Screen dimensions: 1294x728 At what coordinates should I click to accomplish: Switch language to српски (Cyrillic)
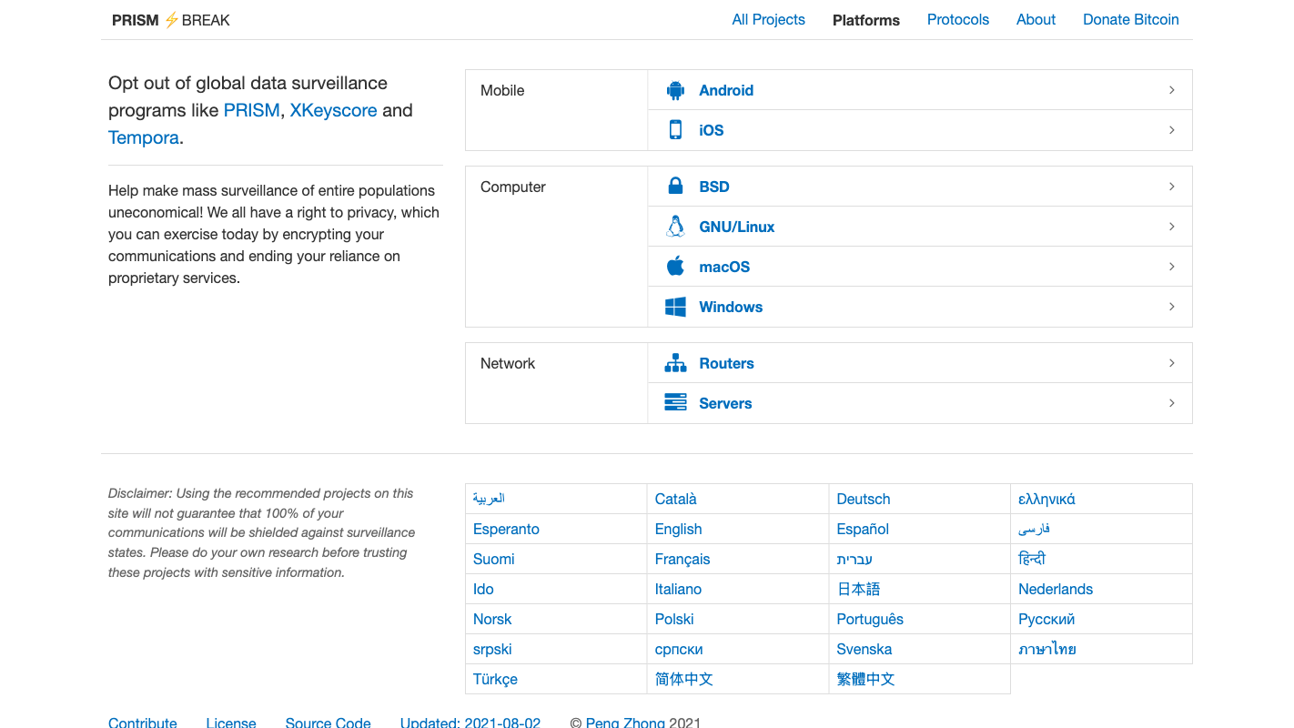[679, 649]
